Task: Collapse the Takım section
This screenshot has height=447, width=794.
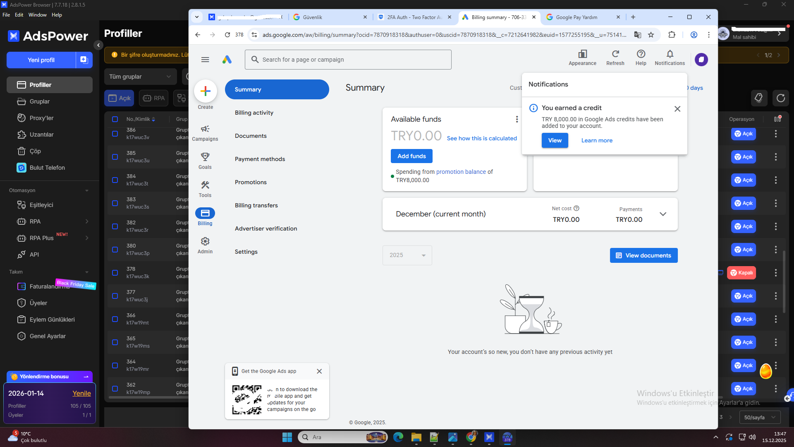Action: pyautogui.click(x=87, y=272)
